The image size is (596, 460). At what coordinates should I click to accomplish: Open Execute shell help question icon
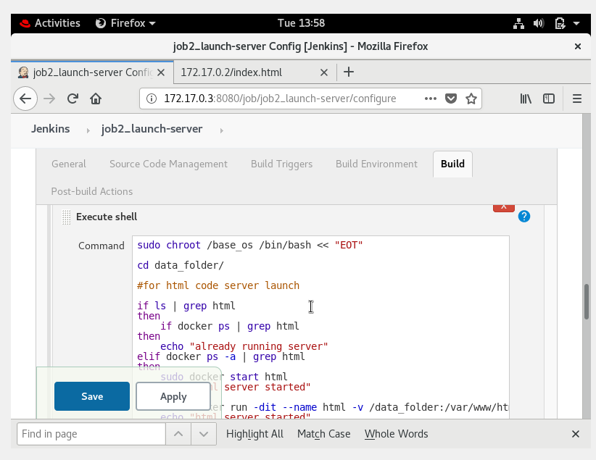pyautogui.click(x=524, y=217)
